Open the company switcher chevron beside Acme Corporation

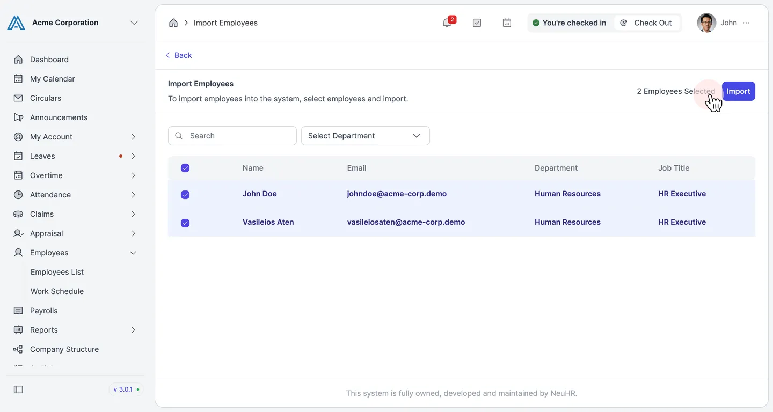click(x=134, y=23)
